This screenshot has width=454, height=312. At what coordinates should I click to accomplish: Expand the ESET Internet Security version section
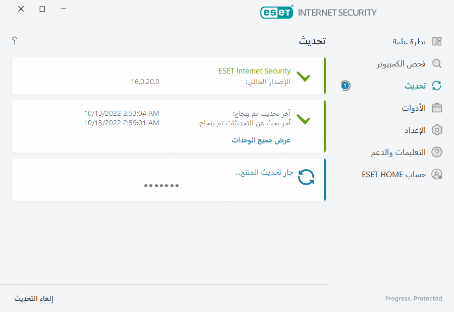click(x=304, y=76)
